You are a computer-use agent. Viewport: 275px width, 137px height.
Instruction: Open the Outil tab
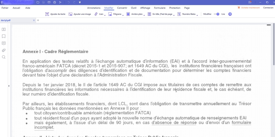tap(134, 8)
